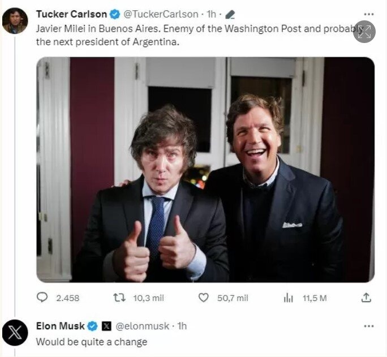Open Tucker Carlson's profile avatar
The image size is (387, 357).
pyautogui.click(x=15, y=21)
